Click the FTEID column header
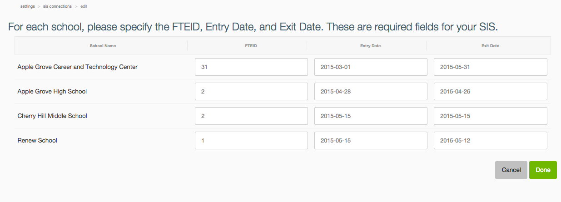This screenshot has width=561, height=202. [248, 46]
